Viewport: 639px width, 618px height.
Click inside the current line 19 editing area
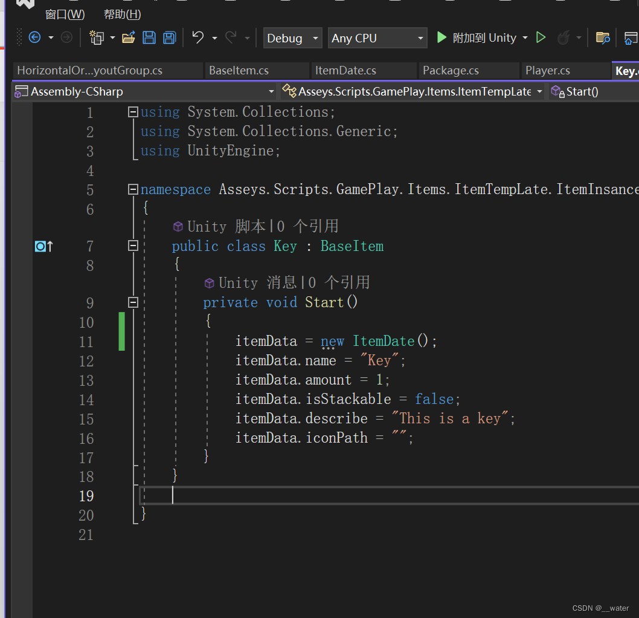coord(389,495)
